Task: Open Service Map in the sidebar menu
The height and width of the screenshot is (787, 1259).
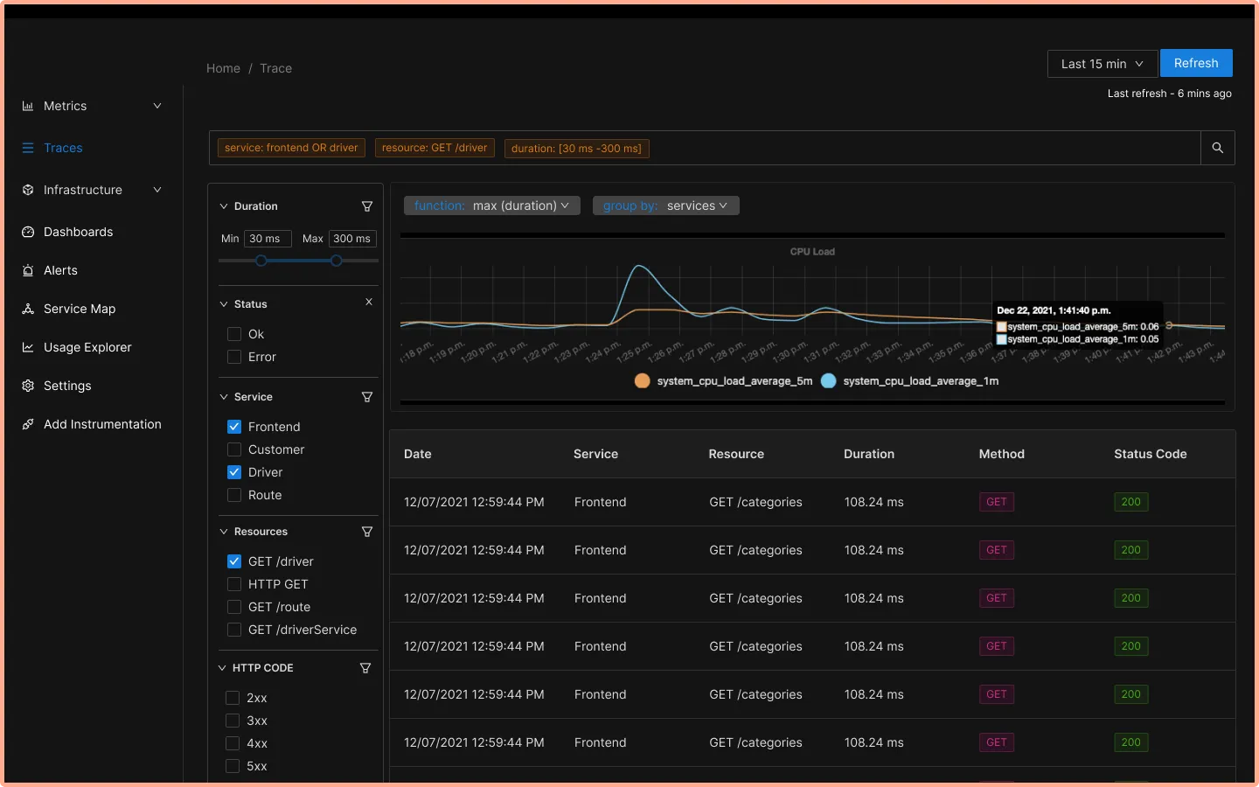Action: coord(80,309)
